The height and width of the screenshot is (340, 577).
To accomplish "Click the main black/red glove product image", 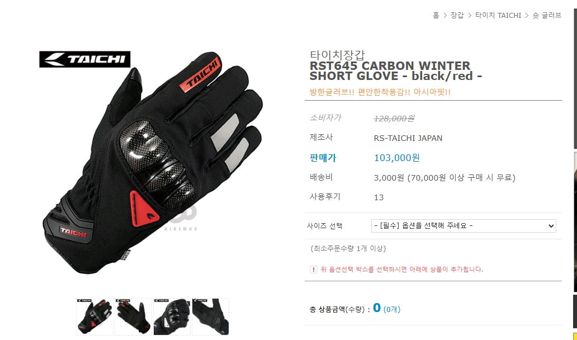I will pos(153,162).
